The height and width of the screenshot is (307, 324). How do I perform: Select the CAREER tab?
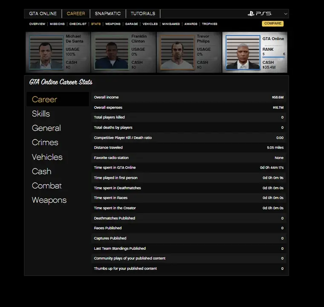[x=76, y=14]
